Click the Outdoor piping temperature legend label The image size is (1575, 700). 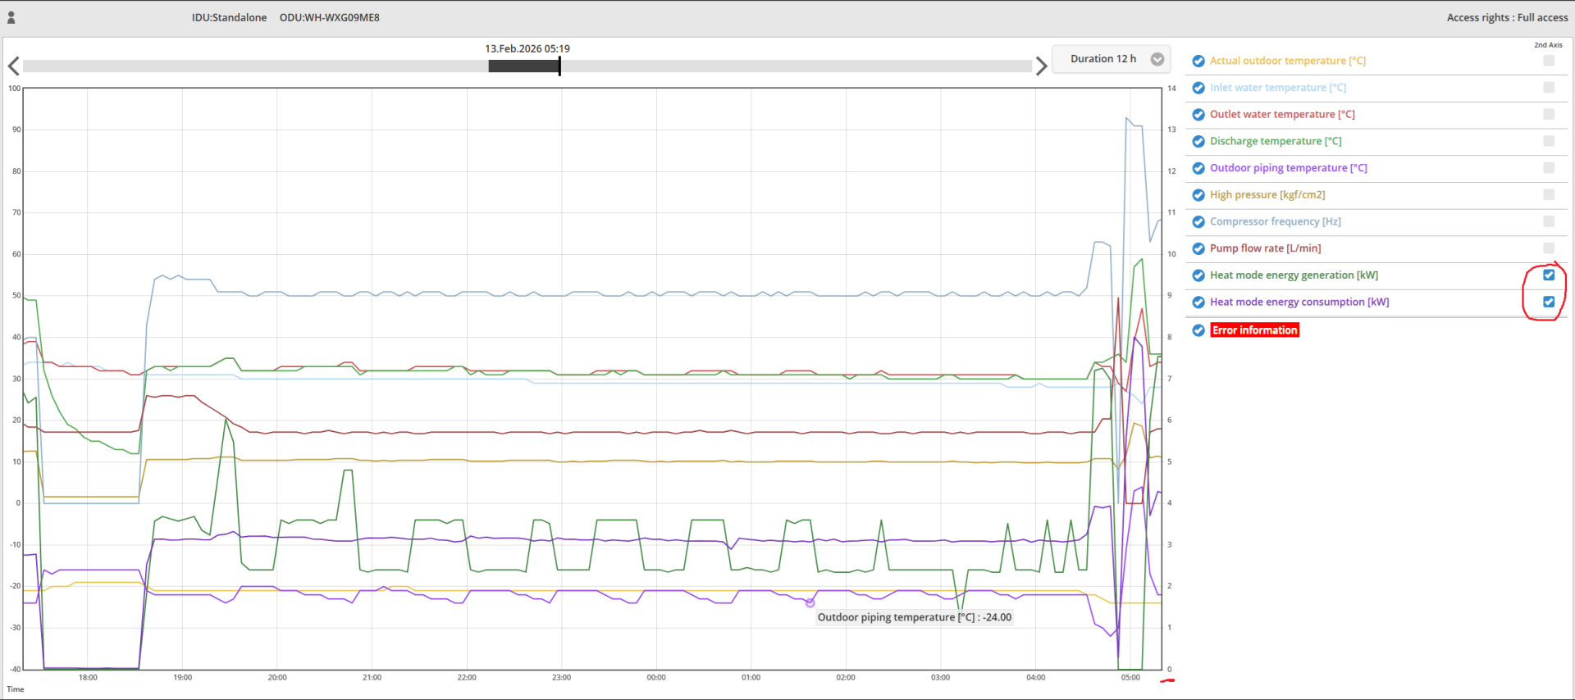(x=1288, y=168)
